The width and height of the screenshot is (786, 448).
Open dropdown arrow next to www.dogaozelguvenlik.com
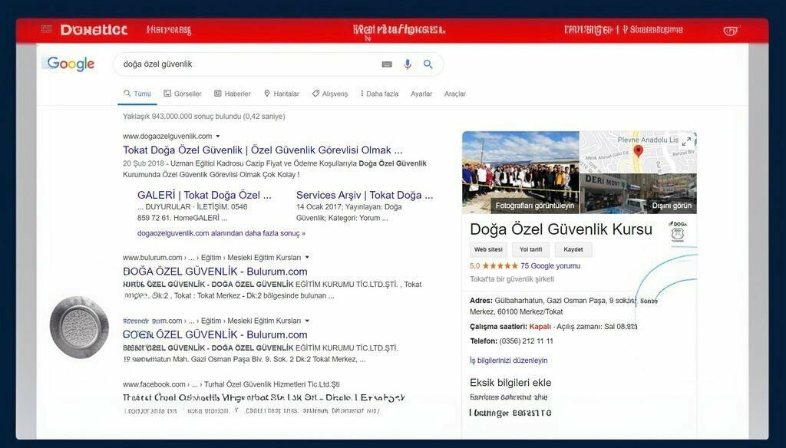[217, 137]
